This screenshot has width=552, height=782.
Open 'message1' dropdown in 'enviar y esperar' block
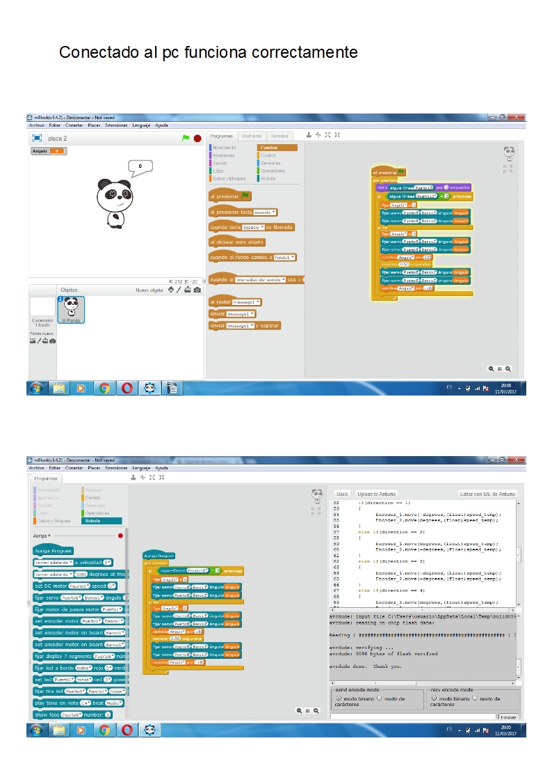pos(241,326)
